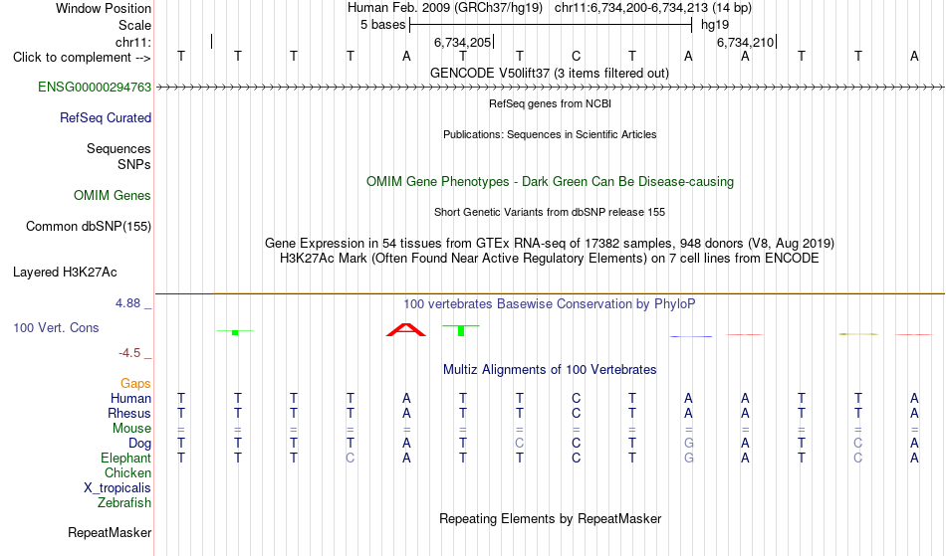This screenshot has width=946, height=556.
Task: Click 'Short Genetic Variants from dbSNP release 155'
Action: tap(549, 212)
